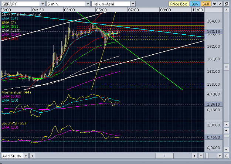Click the 1,8610 momentum value marker
This screenshot has height=164, width=231.
[214, 104]
